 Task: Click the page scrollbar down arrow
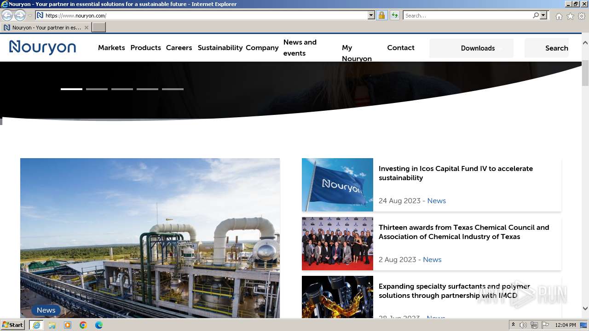tap(585, 309)
